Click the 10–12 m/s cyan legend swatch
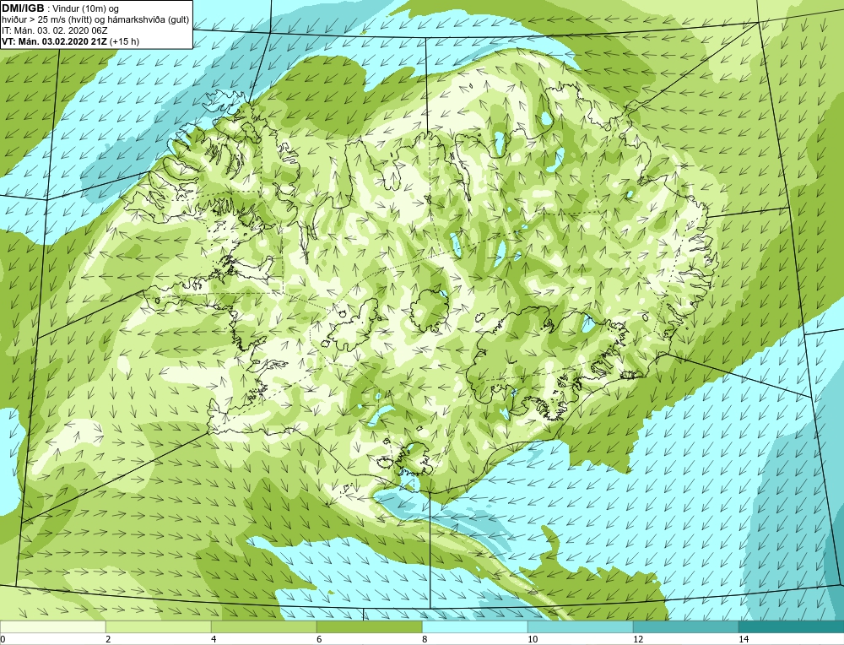844x645 pixels. click(581, 626)
